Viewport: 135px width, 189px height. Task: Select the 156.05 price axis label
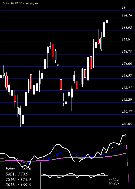pos(127,124)
